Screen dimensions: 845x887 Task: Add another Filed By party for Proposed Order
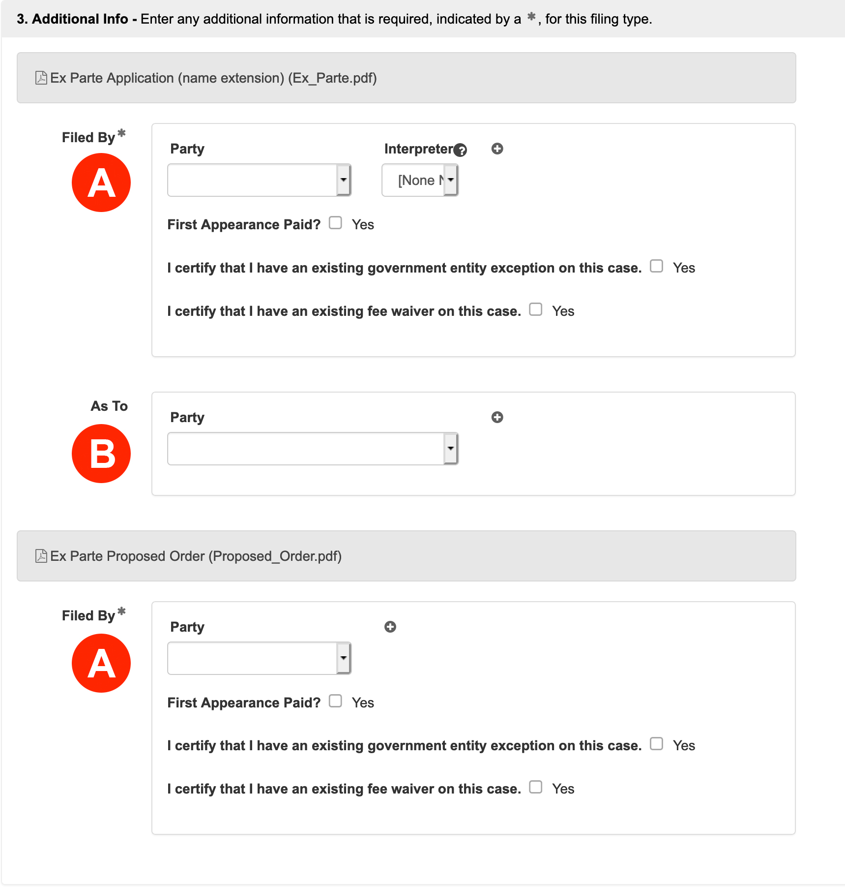coord(390,627)
